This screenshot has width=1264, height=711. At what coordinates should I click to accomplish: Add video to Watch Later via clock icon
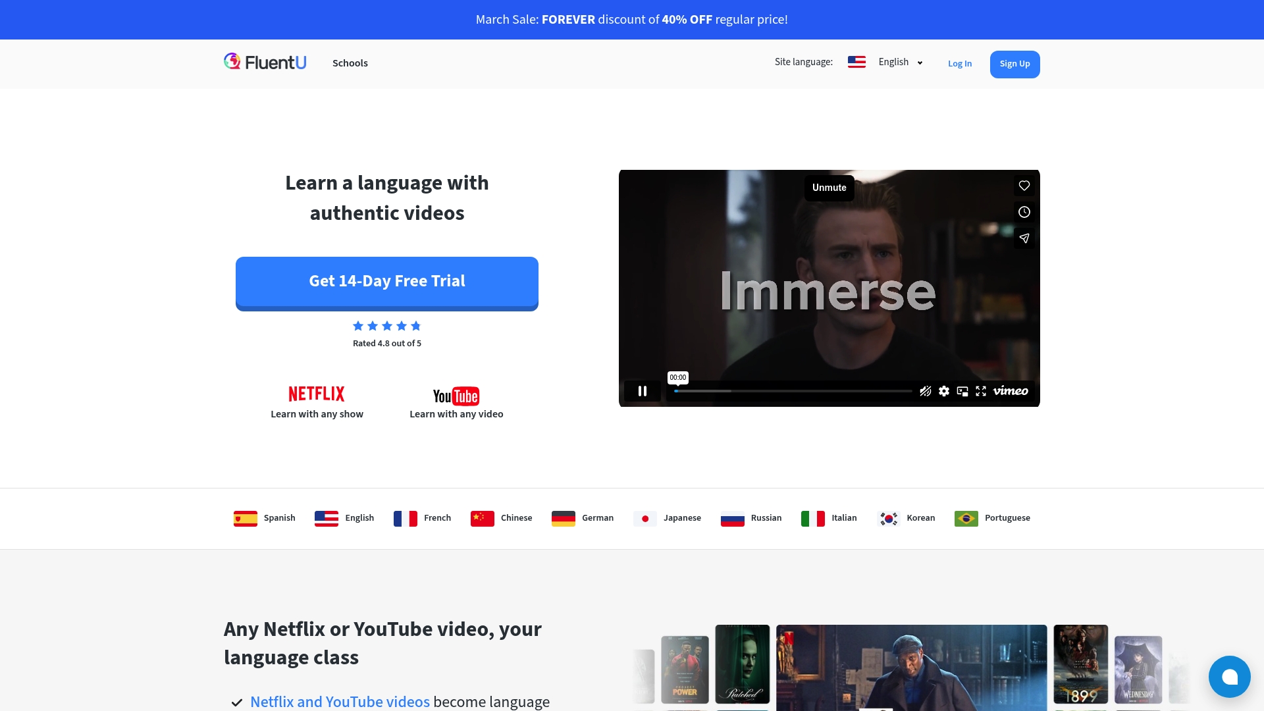click(x=1024, y=212)
